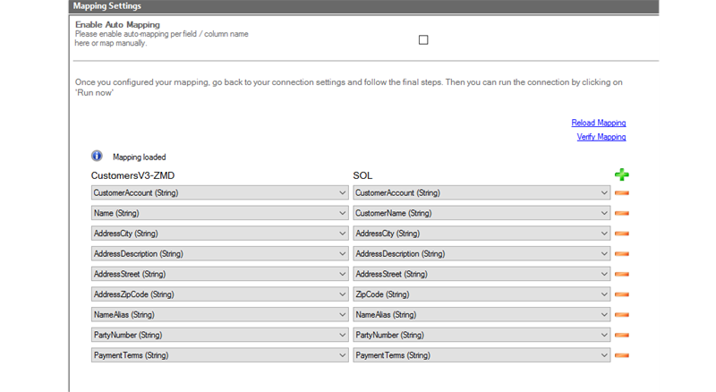The width and height of the screenshot is (716, 392).
Task: Click the Reload Mapping link
Action: [598, 123]
